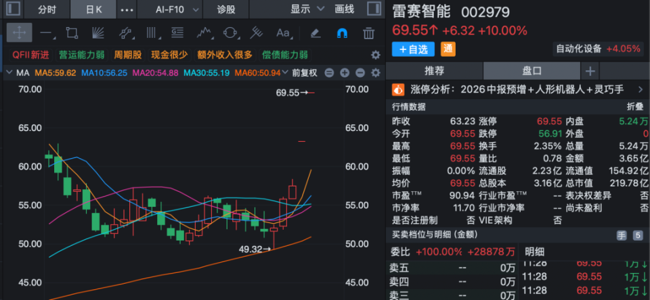Viewport: 650px width, 300px height.
Task: Click the 市盈 TTM value 90.94
Action: [x=462, y=195]
